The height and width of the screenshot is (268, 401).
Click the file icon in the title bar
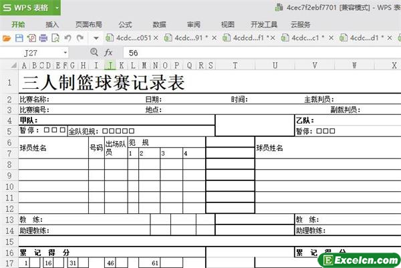[x=279, y=7]
